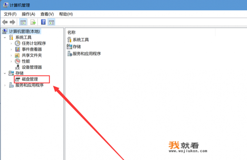Expand the 共享文件夹 node arrow
Image resolution: width=247 pixels, height=160 pixels.
(11, 55)
